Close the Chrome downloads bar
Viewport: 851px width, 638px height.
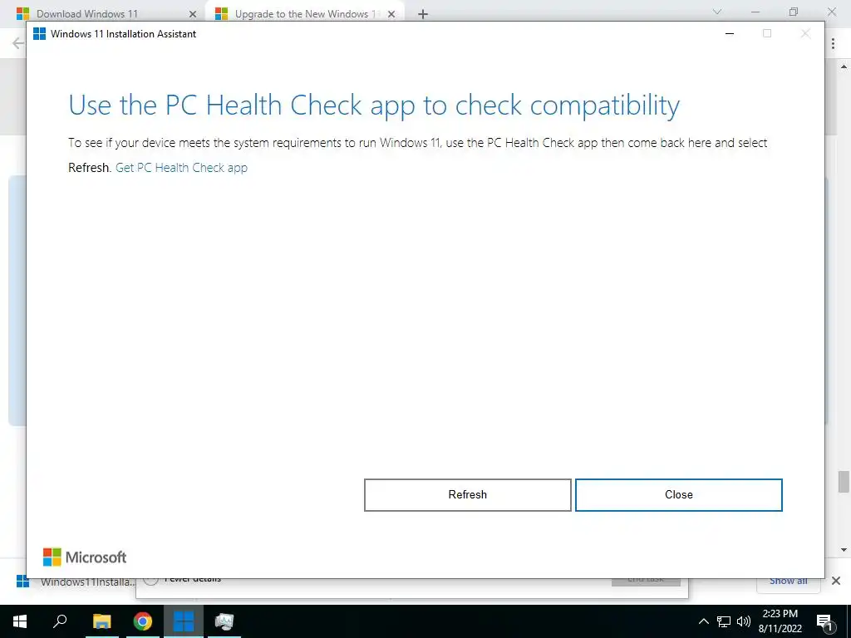[x=836, y=581]
